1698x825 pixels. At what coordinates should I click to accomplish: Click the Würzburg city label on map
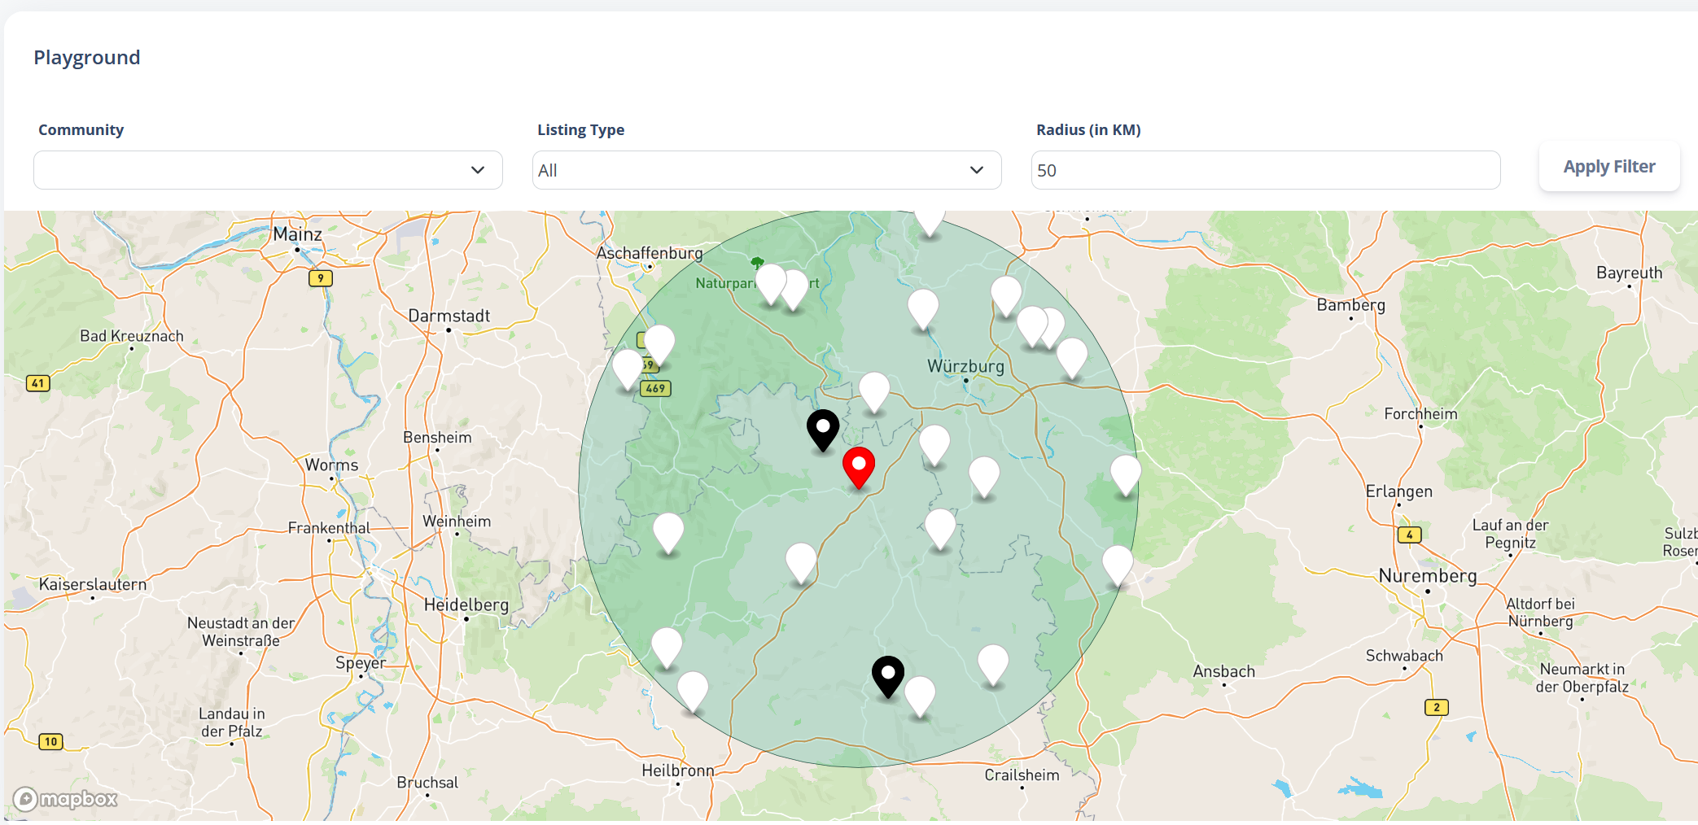(x=965, y=366)
